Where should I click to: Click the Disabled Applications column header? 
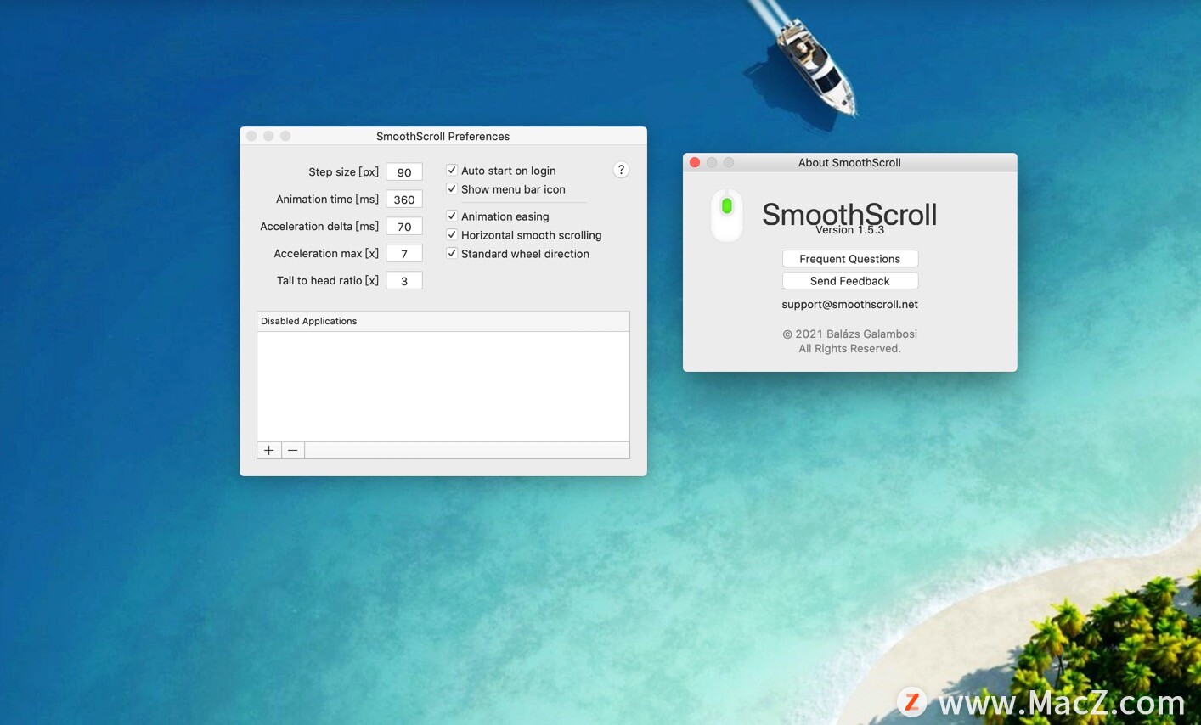click(443, 321)
